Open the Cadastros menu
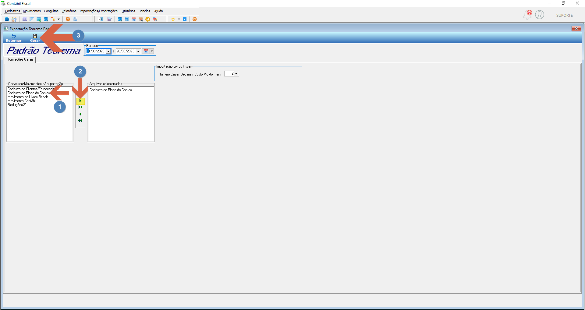Image resolution: width=585 pixels, height=310 pixels. click(12, 11)
